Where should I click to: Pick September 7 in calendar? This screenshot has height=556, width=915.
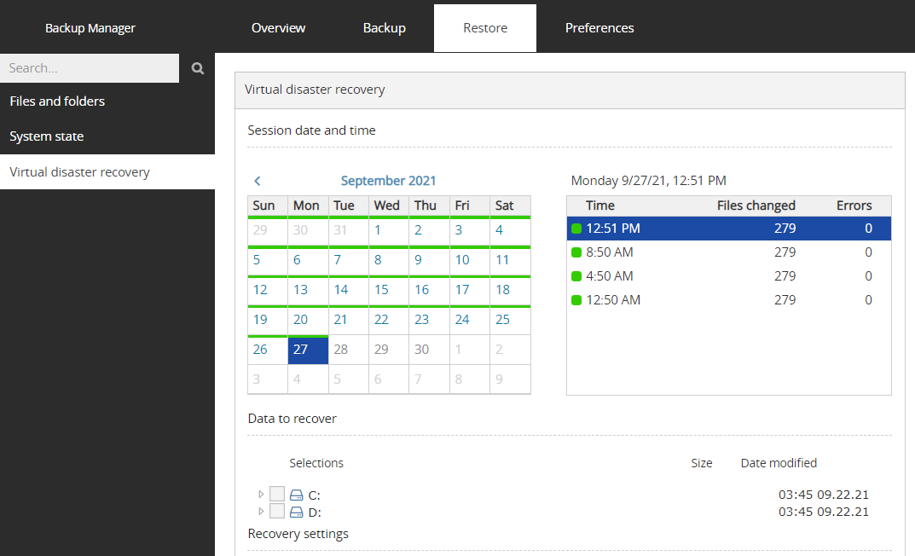point(349,261)
